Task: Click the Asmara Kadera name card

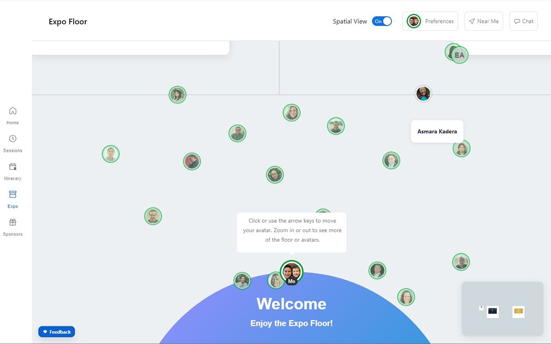Action: pyautogui.click(x=437, y=131)
